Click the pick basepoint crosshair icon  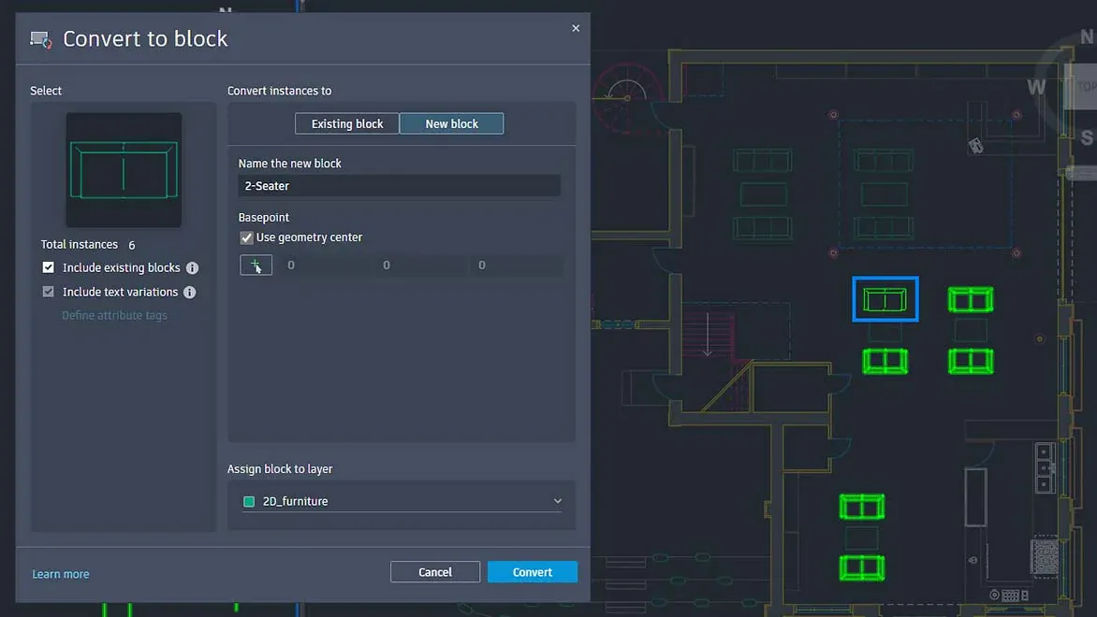click(x=256, y=265)
